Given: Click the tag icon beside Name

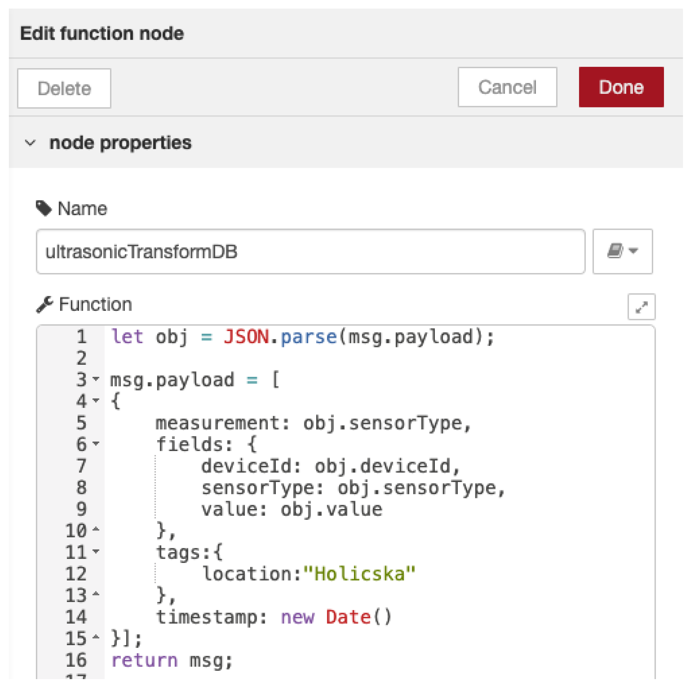Looking at the screenshot, I should pos(44,208).
